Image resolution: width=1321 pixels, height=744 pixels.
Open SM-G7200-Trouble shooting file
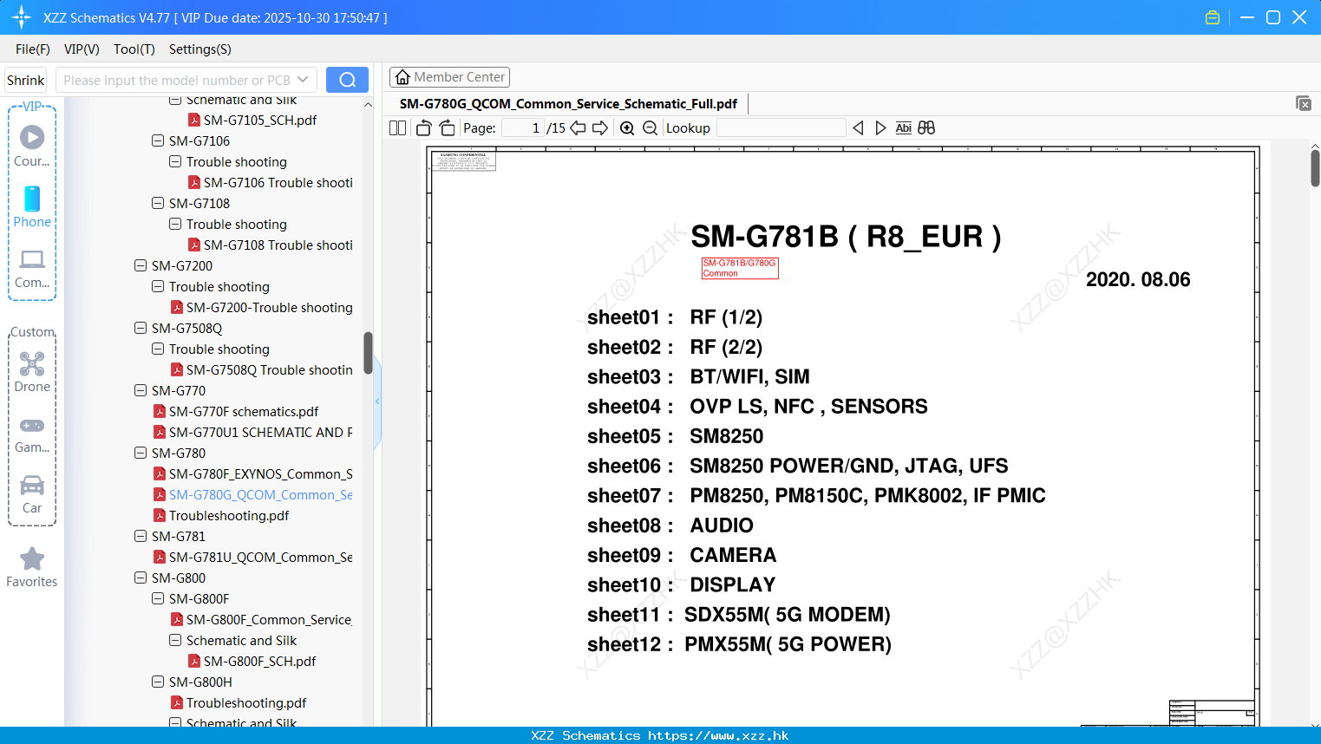(261, 307)
